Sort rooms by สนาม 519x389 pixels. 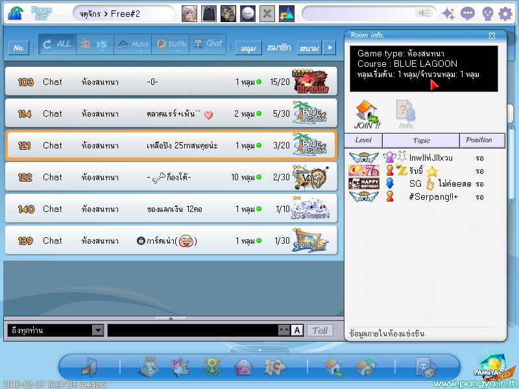(309, 48)
